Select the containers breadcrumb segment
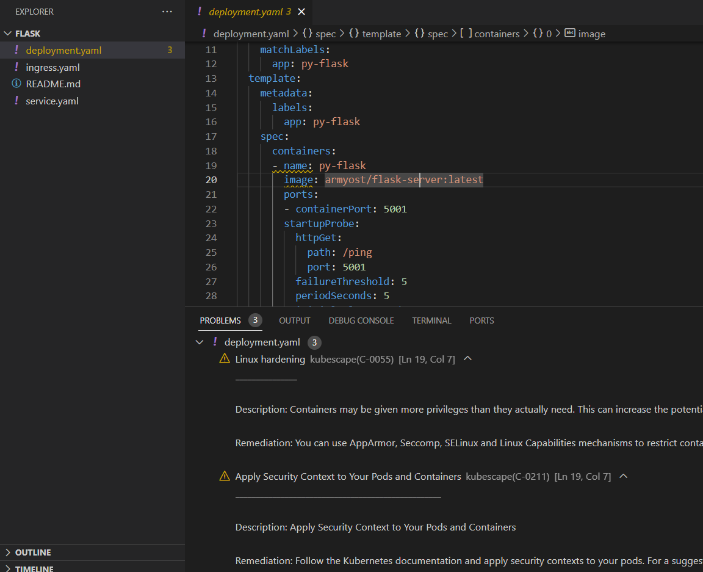Image resolution: width=703 pixels, height=572 pixels. pos(497,34)
